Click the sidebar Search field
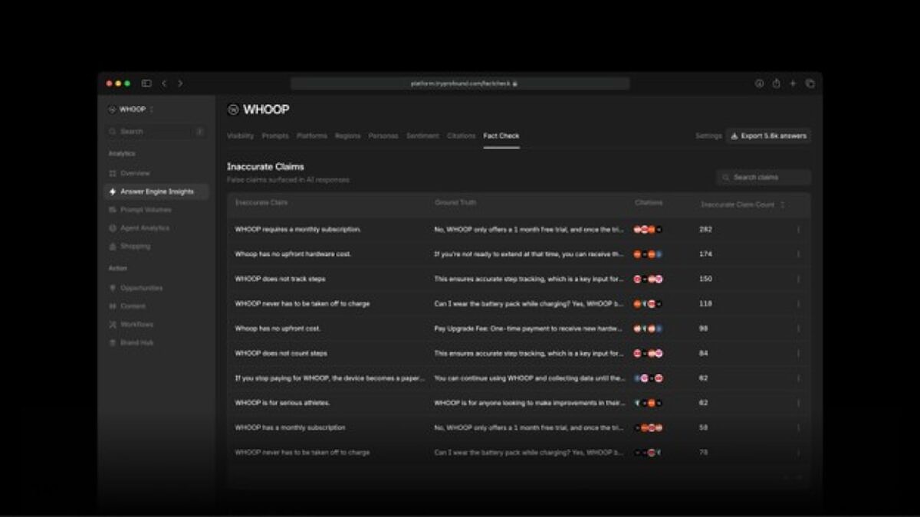The width and height of the screenshot is (920, 517). [x=156, y=132]
